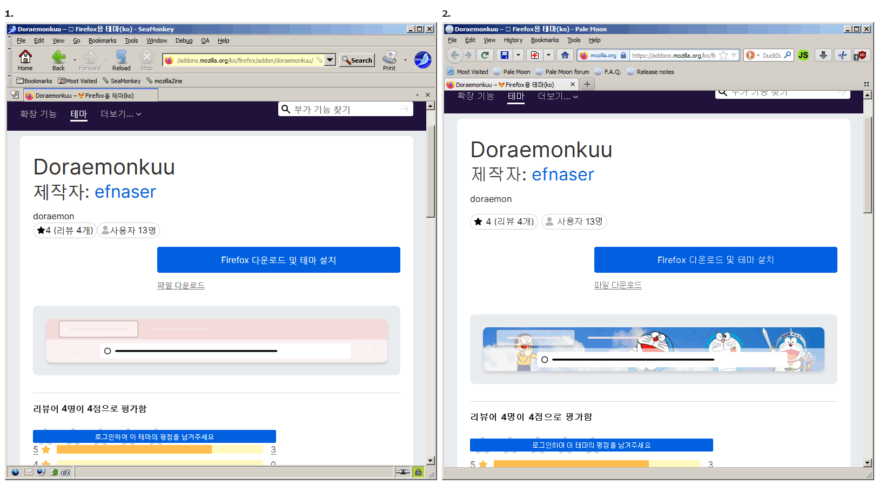
Task: Open the tab list dropdown in SeaMonkey tab bar
Action: (417, 95)
